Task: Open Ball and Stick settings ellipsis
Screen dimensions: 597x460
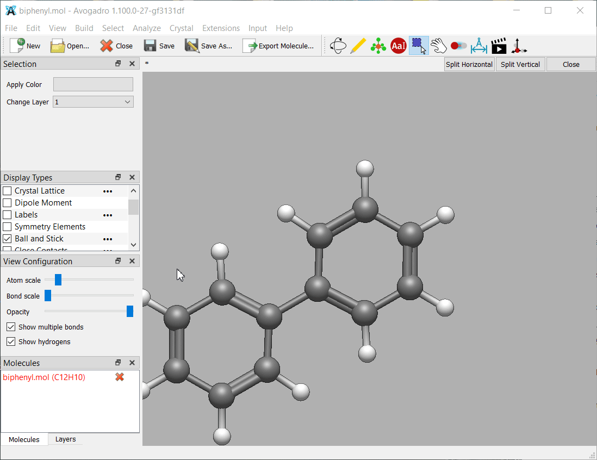Action: coord(108,239)
